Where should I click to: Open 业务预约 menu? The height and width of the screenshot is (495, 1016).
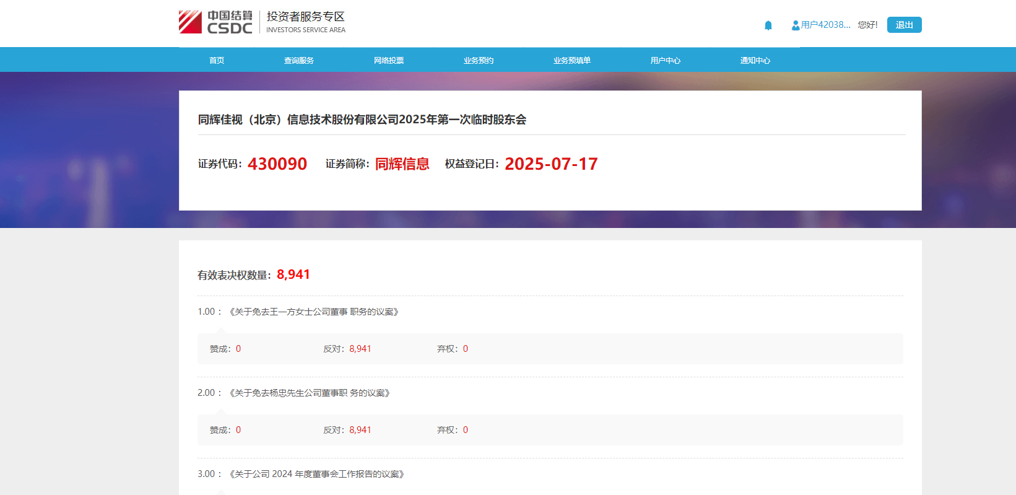tap(479, 60)
